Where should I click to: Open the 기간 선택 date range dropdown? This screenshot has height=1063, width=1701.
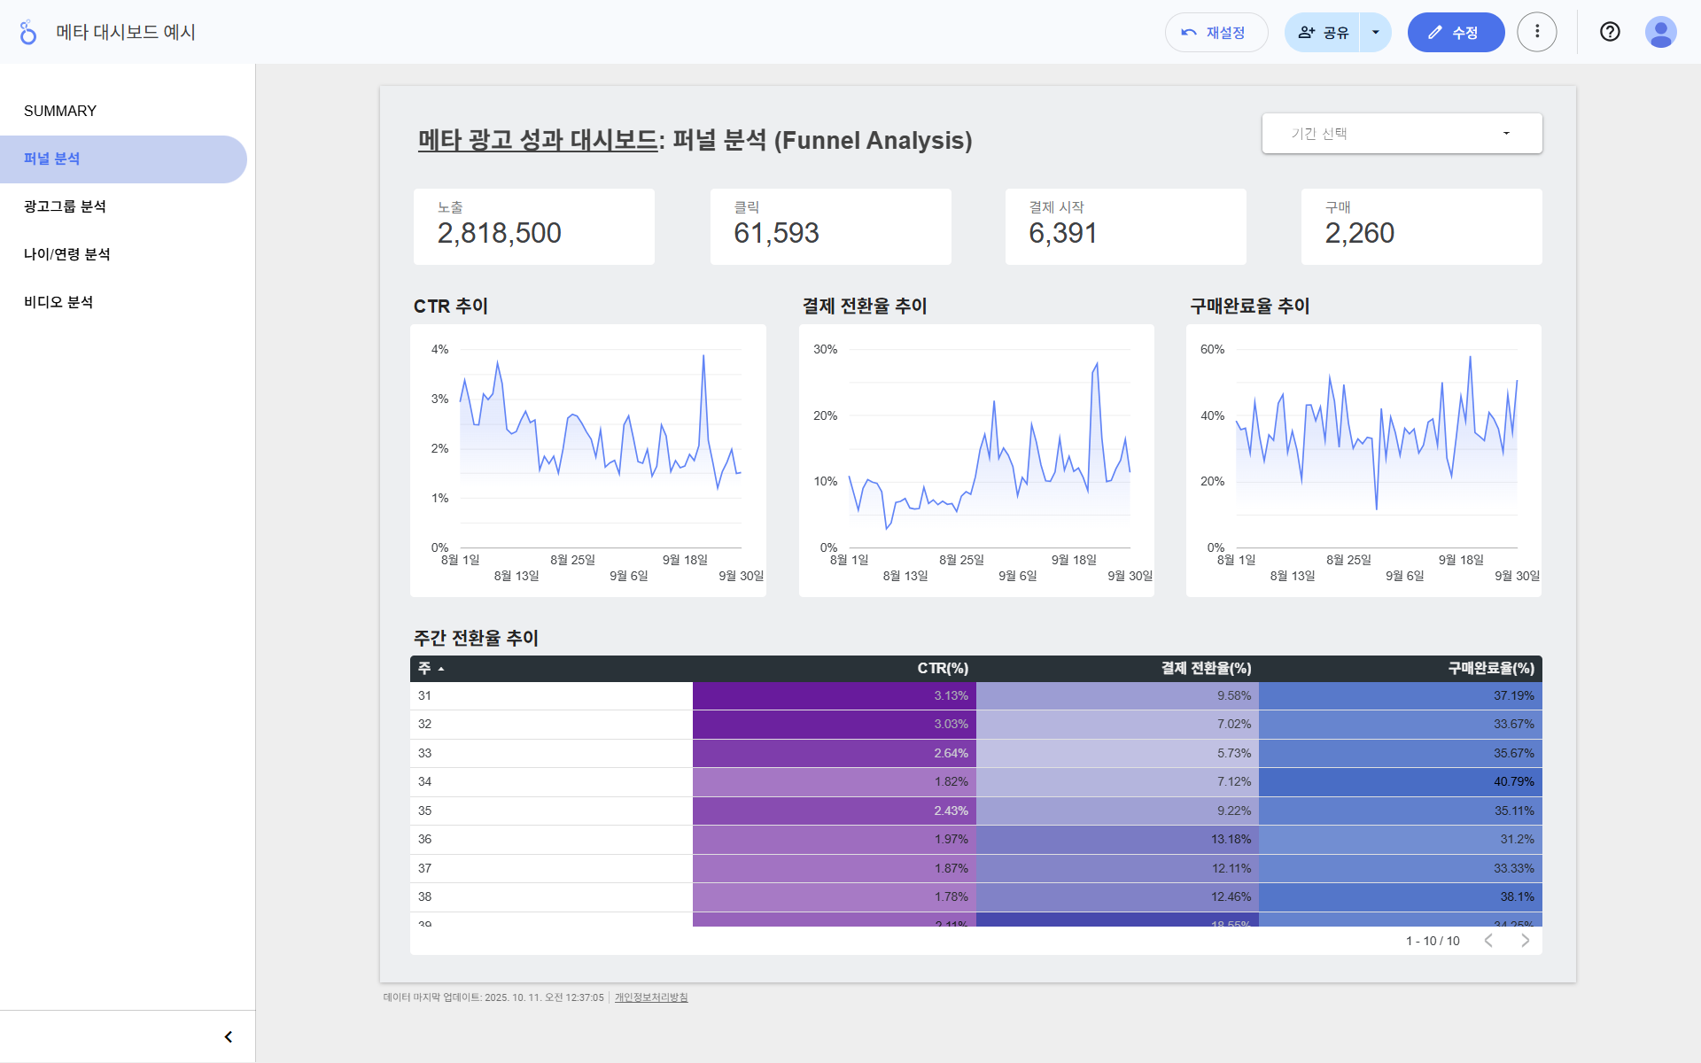pyautogui.click(x=1401, y=134)
